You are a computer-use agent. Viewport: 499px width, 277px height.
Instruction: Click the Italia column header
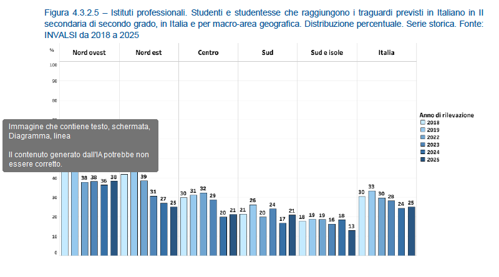[386, 52]
